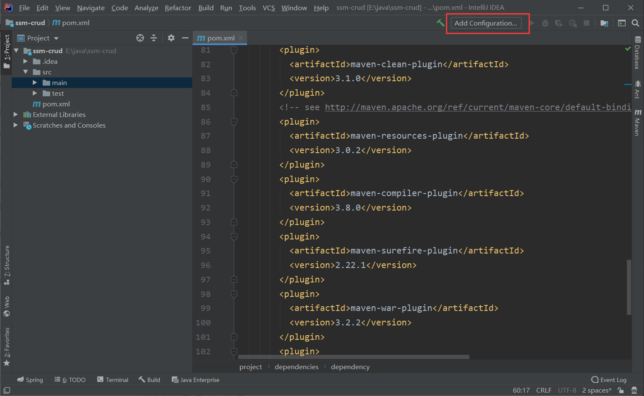644x396 pixels.
Task: Expand the .idea folder
Action: (26, 61)
